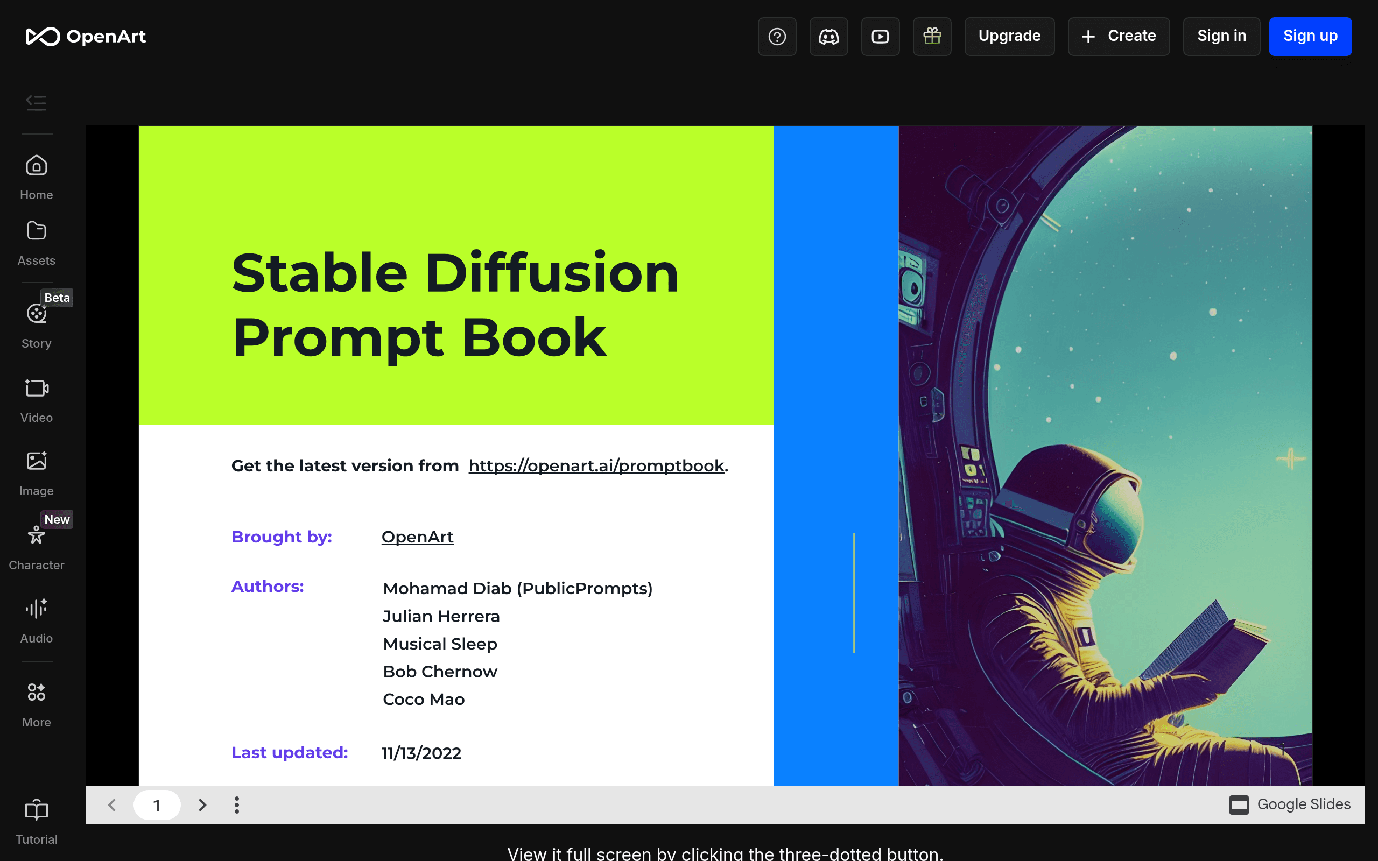Go to Home in sidebar
The width and height of the screenshot is (1378, 861).
click(37, 178)
